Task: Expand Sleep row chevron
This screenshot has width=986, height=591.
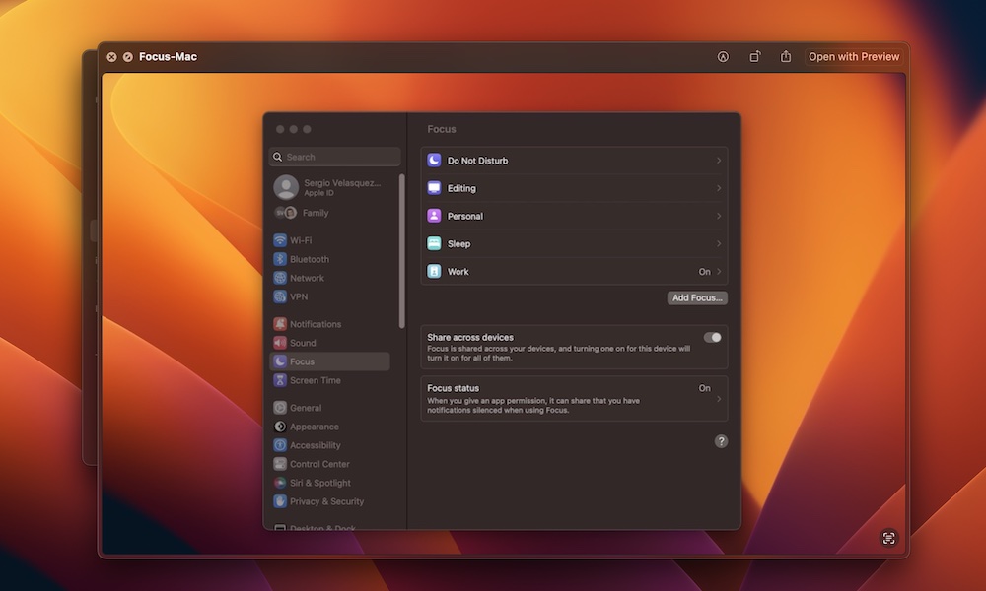Action: pos(719,243)
